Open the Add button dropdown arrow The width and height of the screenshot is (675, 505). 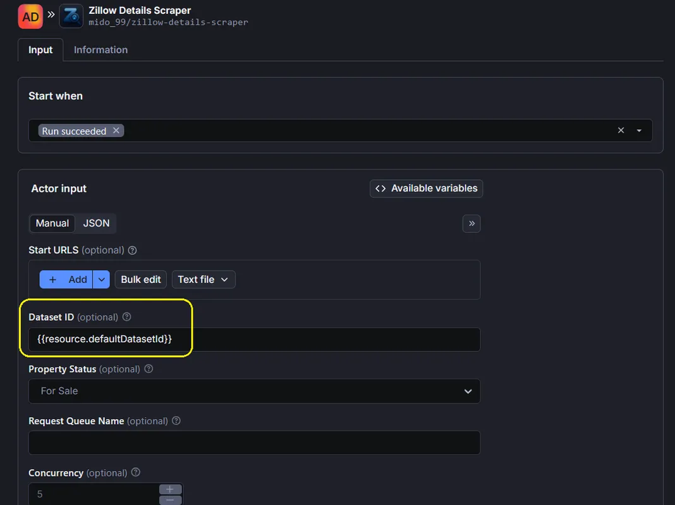click(102, 280)
